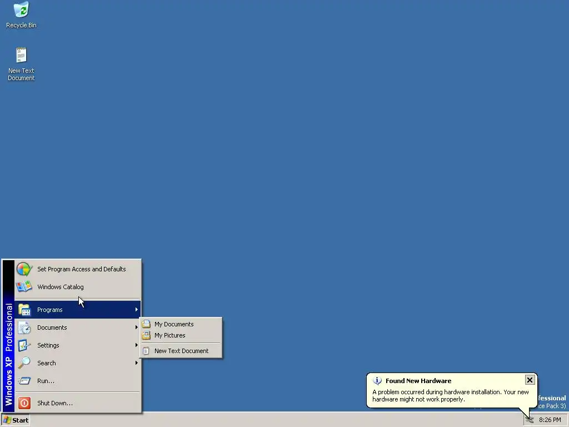
Task: Expand the Programs submenu arrow
Action: coord(137,310)
